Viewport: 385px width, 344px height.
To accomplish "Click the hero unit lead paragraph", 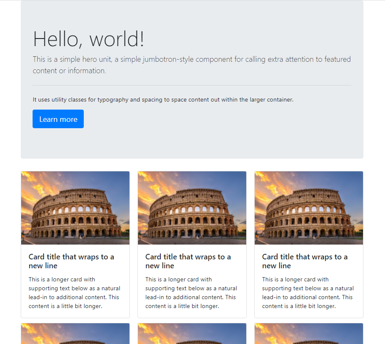I will pyautogui.click(x=192, y=65).
